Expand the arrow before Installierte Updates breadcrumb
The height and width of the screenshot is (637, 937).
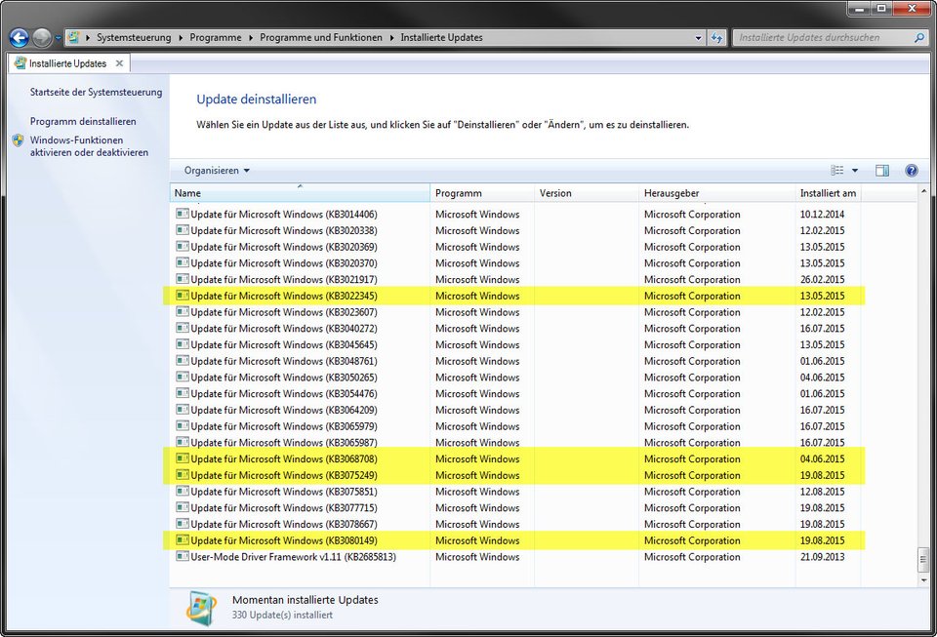tap(392, 38)
